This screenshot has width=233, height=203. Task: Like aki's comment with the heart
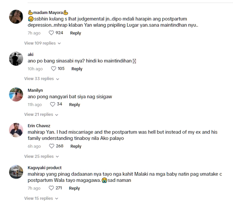[x=53, y=69]
